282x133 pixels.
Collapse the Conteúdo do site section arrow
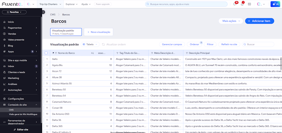[x=36, y=105]
